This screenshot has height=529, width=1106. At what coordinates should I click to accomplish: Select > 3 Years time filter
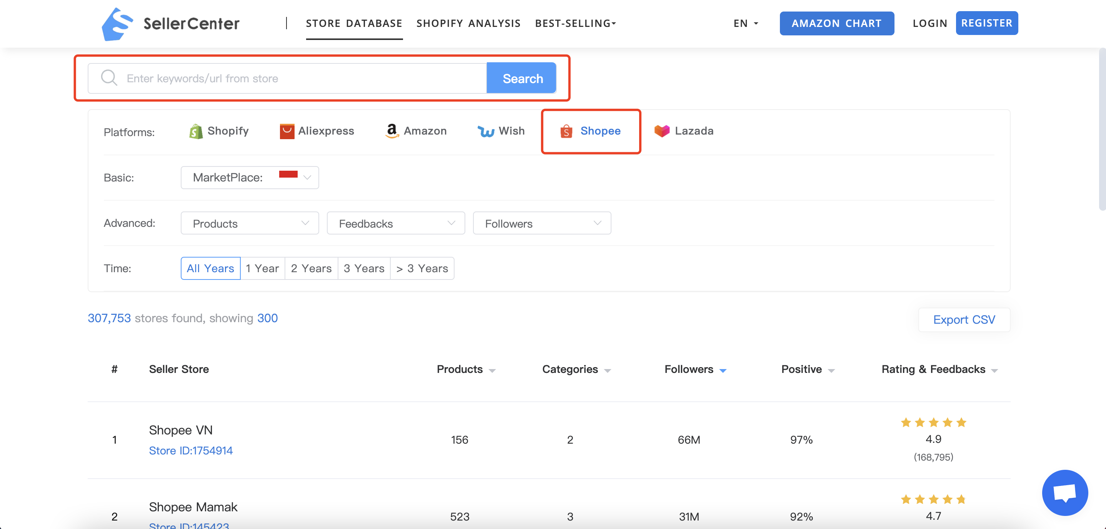[422, 268]
